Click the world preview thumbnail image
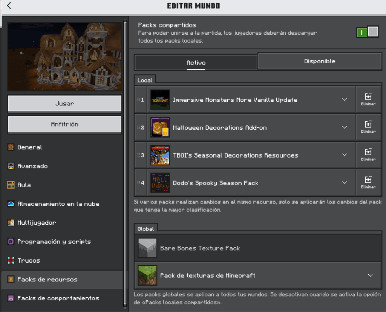This screenshot has height=312, width=386. pyautogui.click(x=65, y=57)
